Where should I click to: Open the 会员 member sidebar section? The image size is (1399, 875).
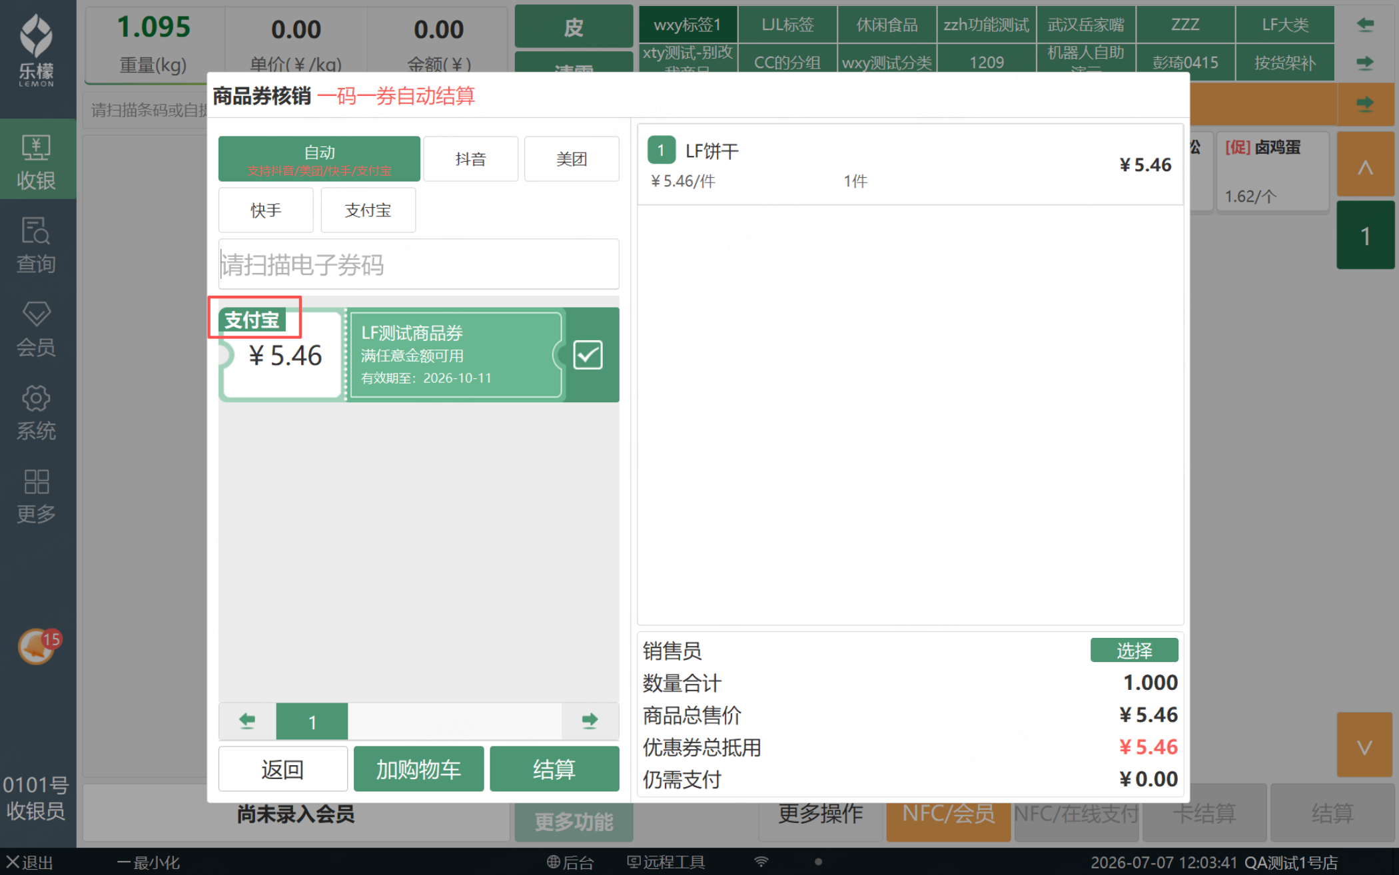37,328
